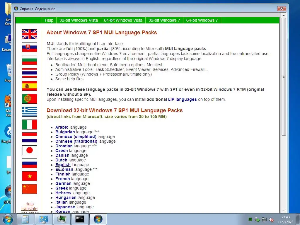Download the Arabic language pack
The width and height of the screenshot is (300, 225).
(x=62, y=127)
